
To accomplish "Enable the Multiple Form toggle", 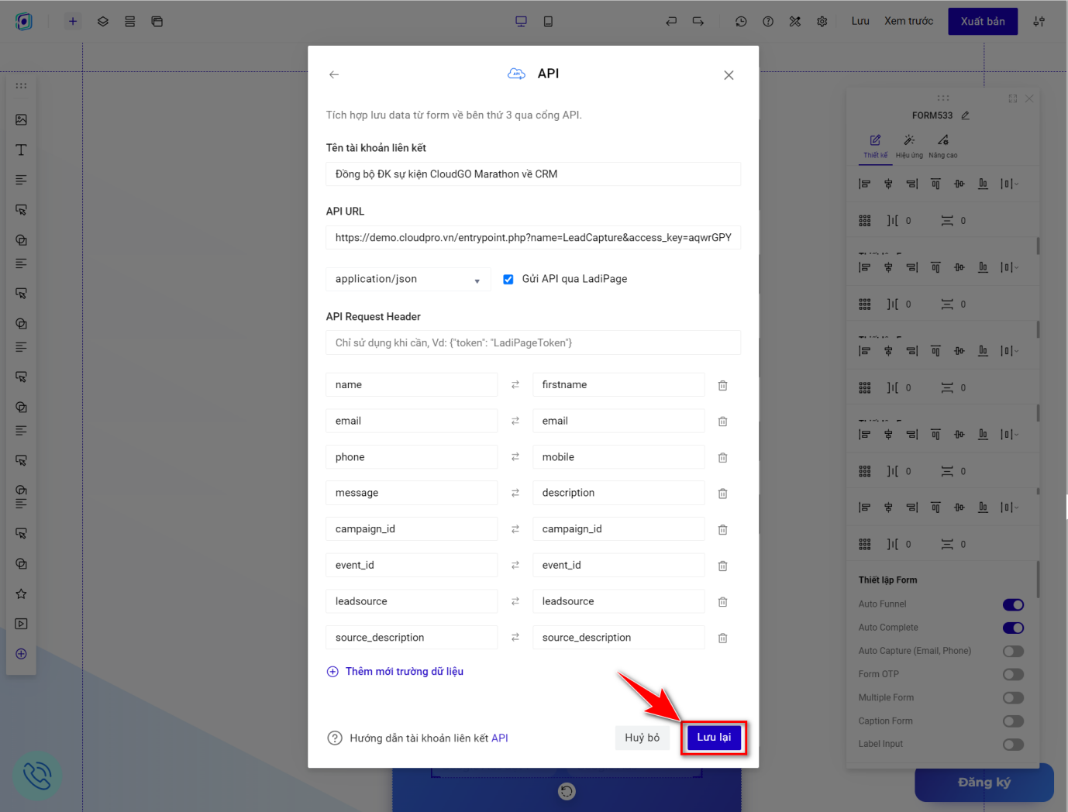I will [1013, 697].
